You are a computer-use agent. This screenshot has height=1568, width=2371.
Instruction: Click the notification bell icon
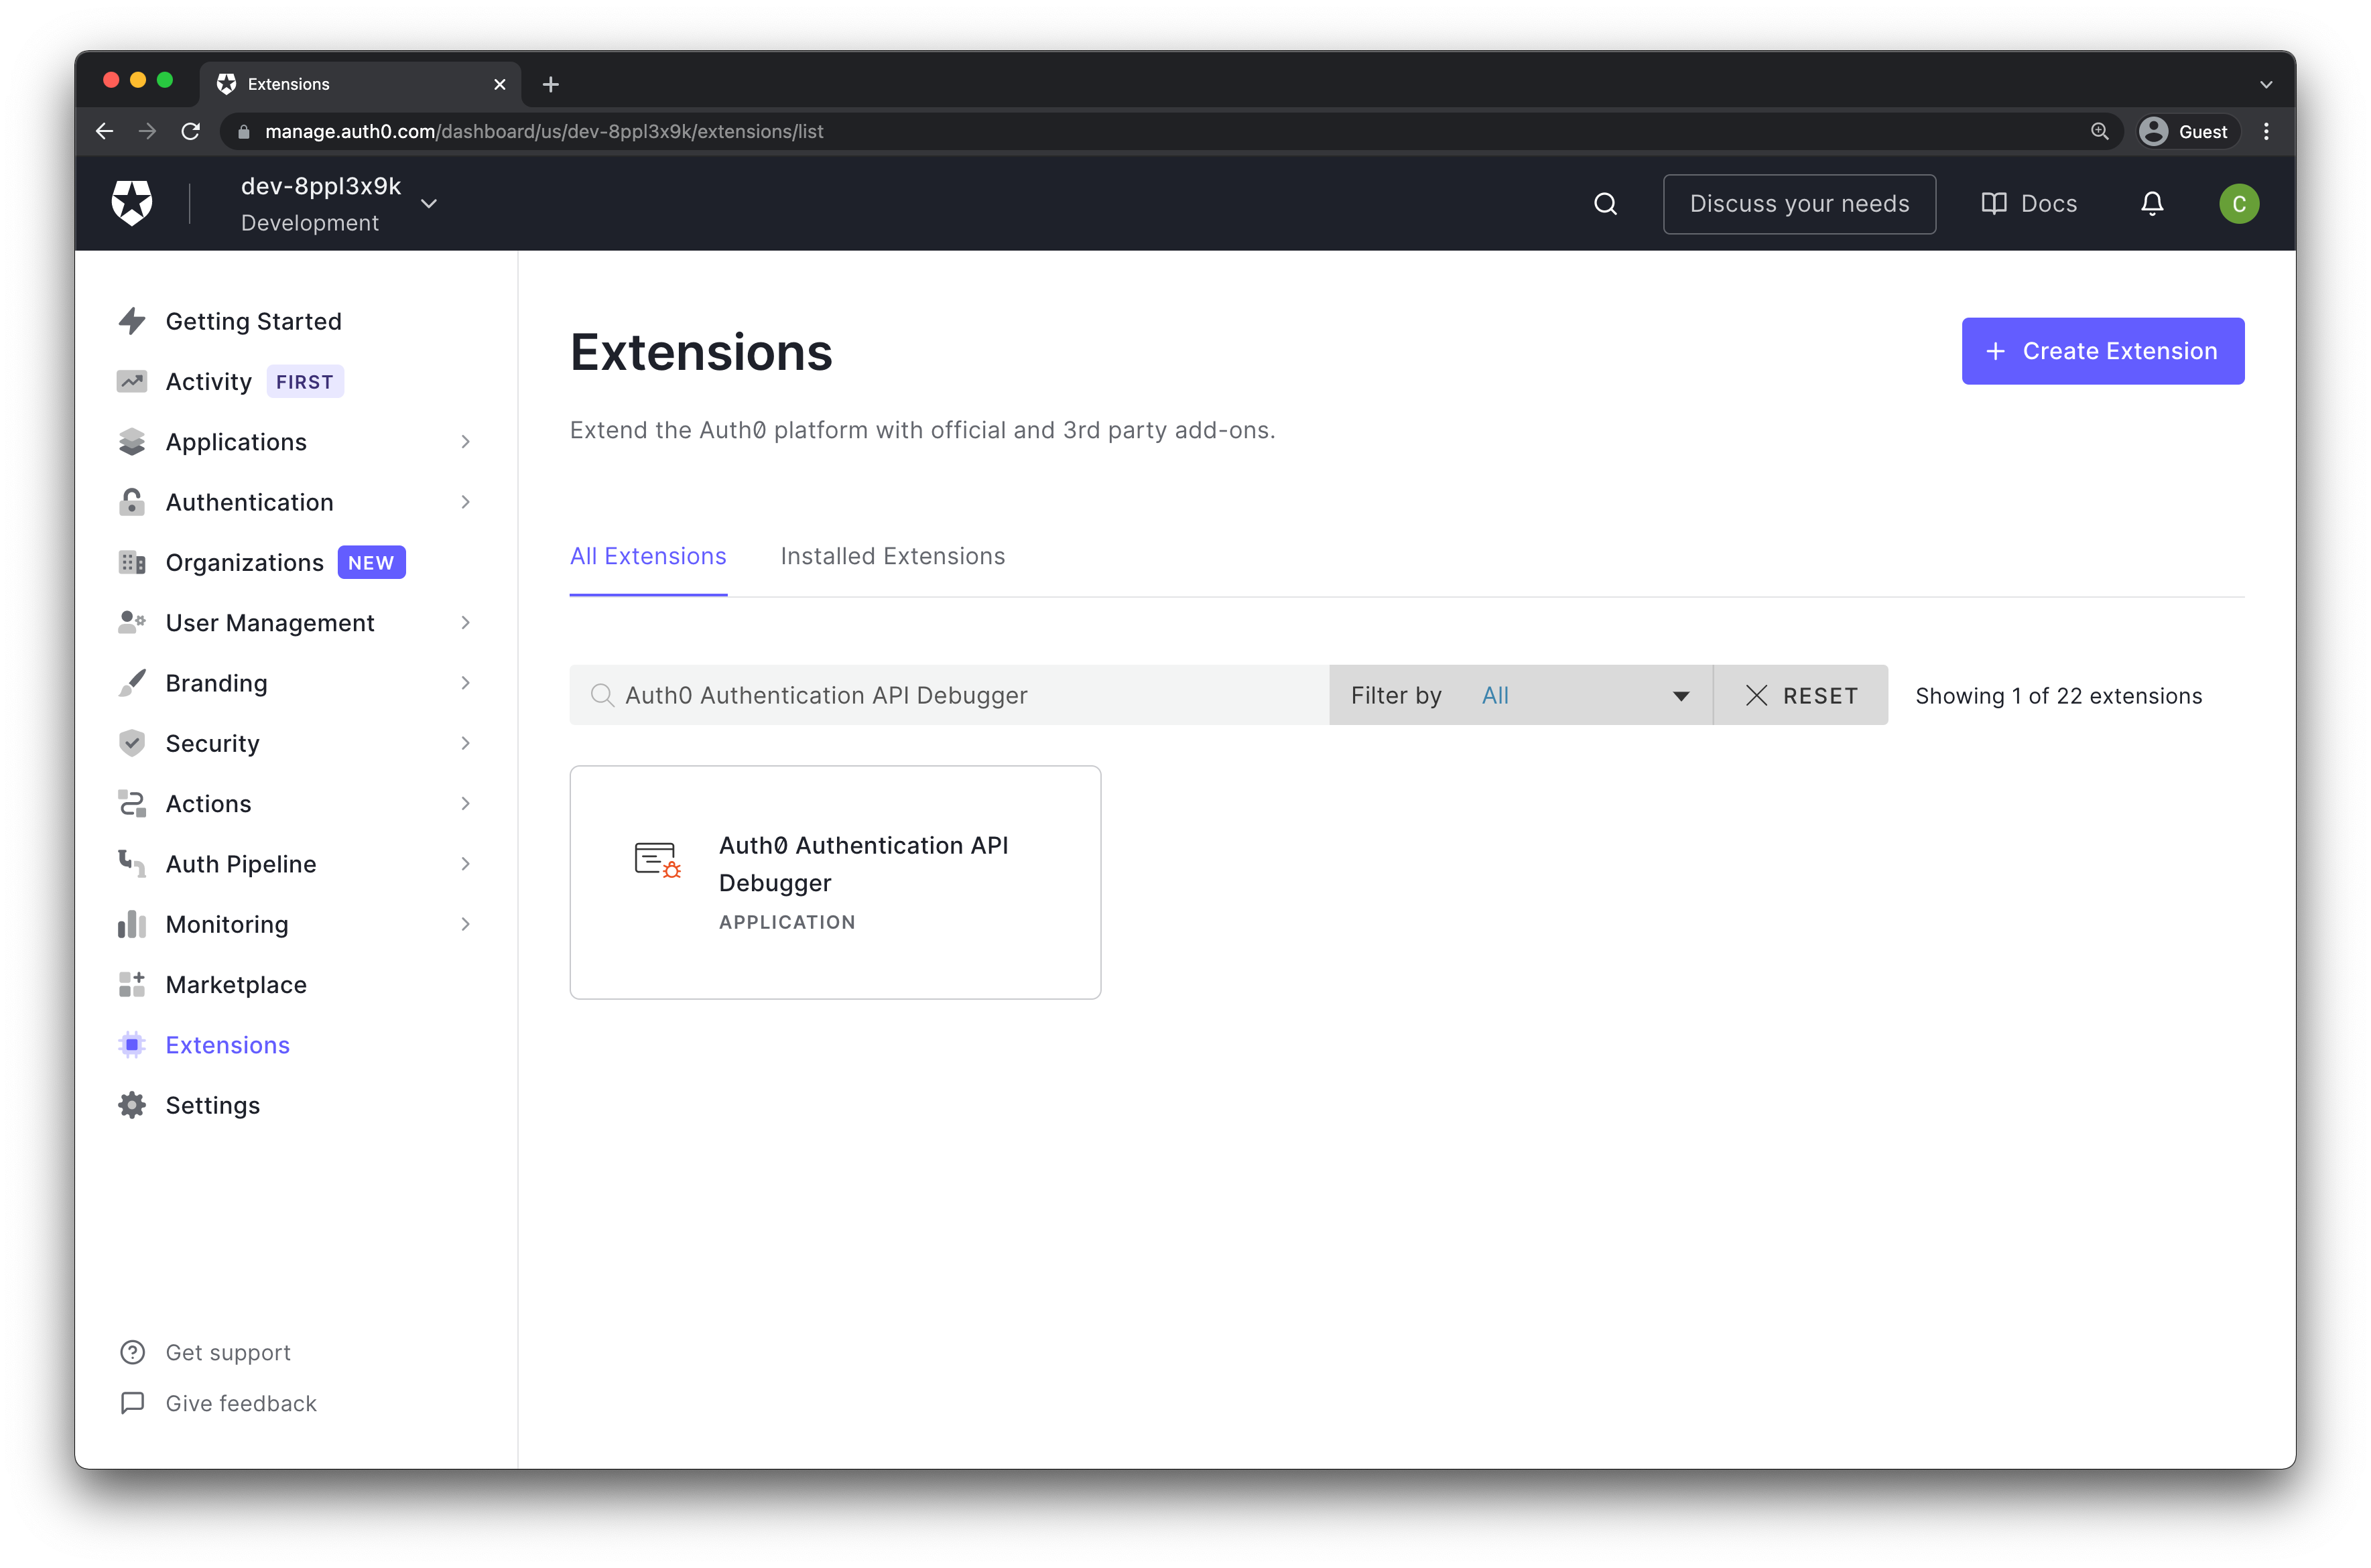(2153, 203)
